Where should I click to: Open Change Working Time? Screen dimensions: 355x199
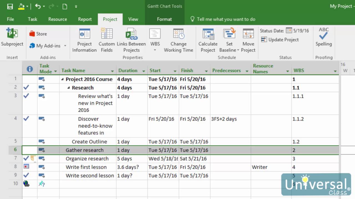point(178,34)
